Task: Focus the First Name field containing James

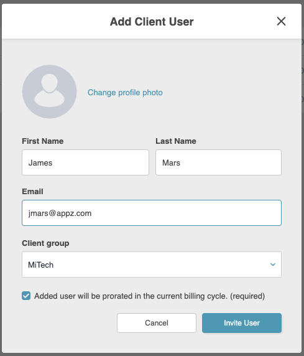Action: tap(85, 162)
